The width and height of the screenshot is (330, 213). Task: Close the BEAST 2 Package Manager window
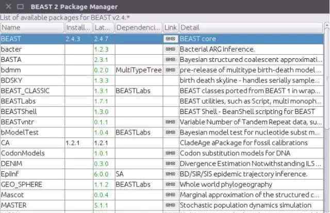click(x=8, y=7)
